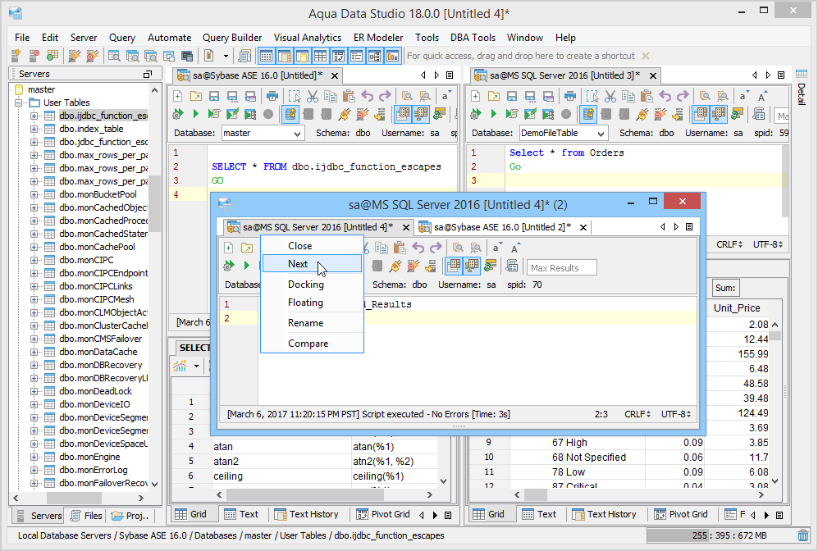
Task: Click the Execute green arrow in MS SQL Untitled 3 editor
Action: pos(494,114)
